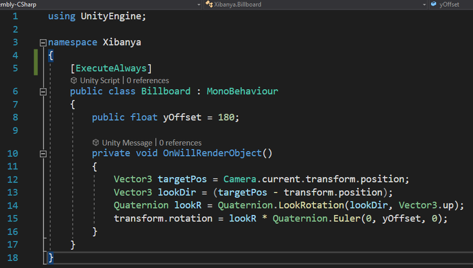Click the Unity Script cube icon
This screenshot has width=473, height=268.
pyautogui.click(x=74, y=81)
